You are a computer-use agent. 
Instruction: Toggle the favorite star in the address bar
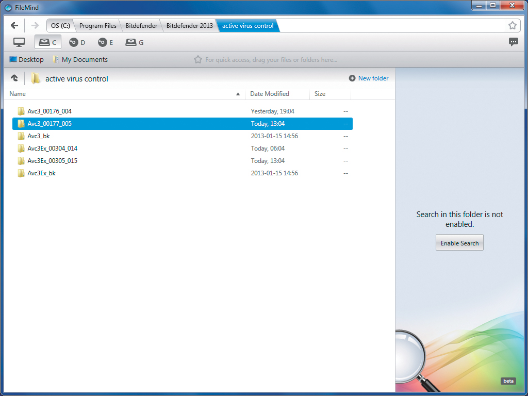(512, 25)
